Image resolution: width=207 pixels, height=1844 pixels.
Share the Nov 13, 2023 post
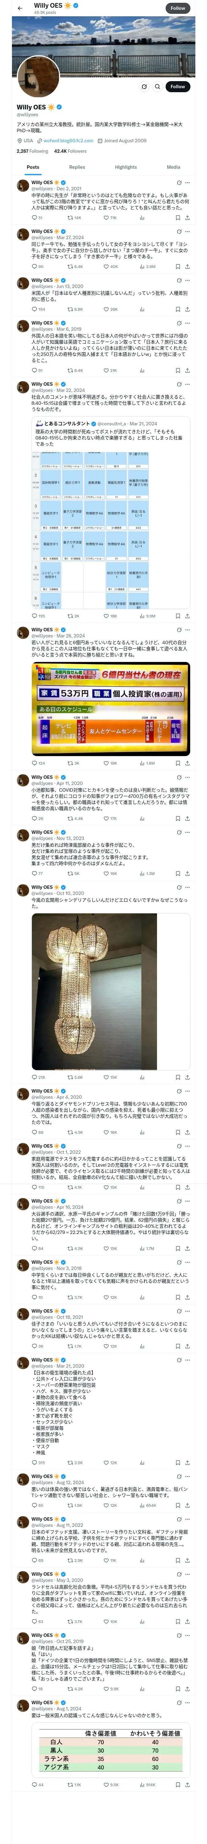[187, 873]
